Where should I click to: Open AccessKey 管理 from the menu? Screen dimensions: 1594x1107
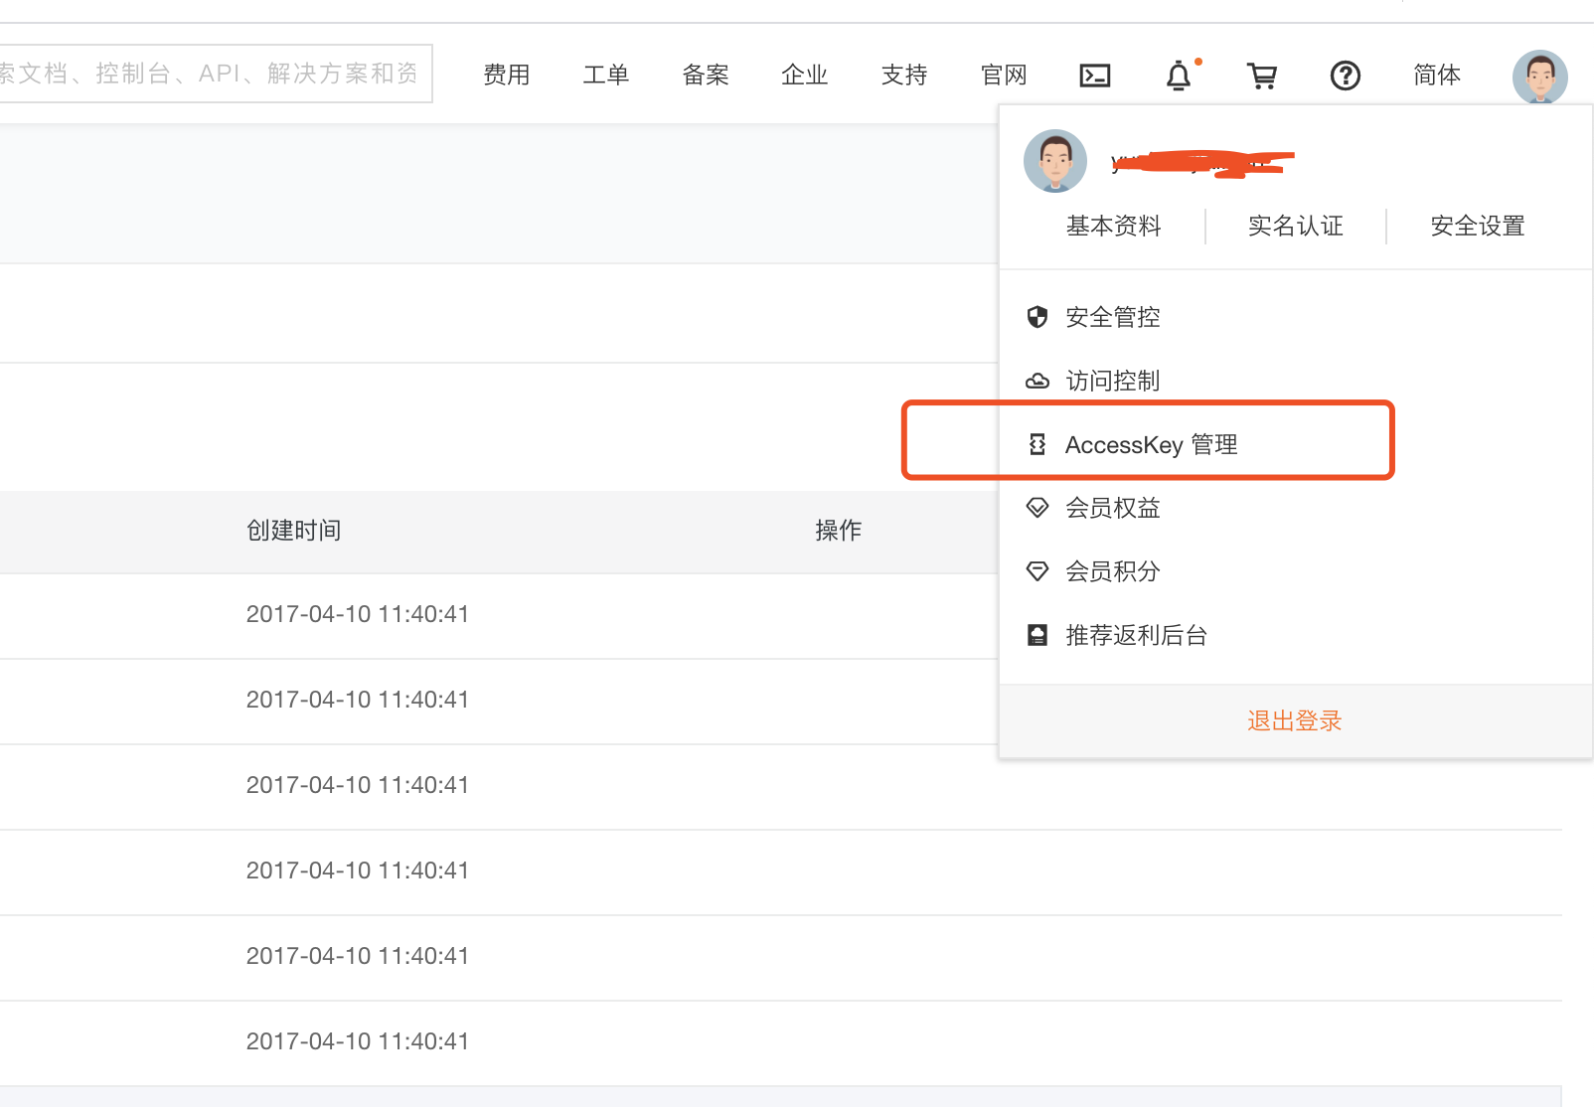point(1151,444)
